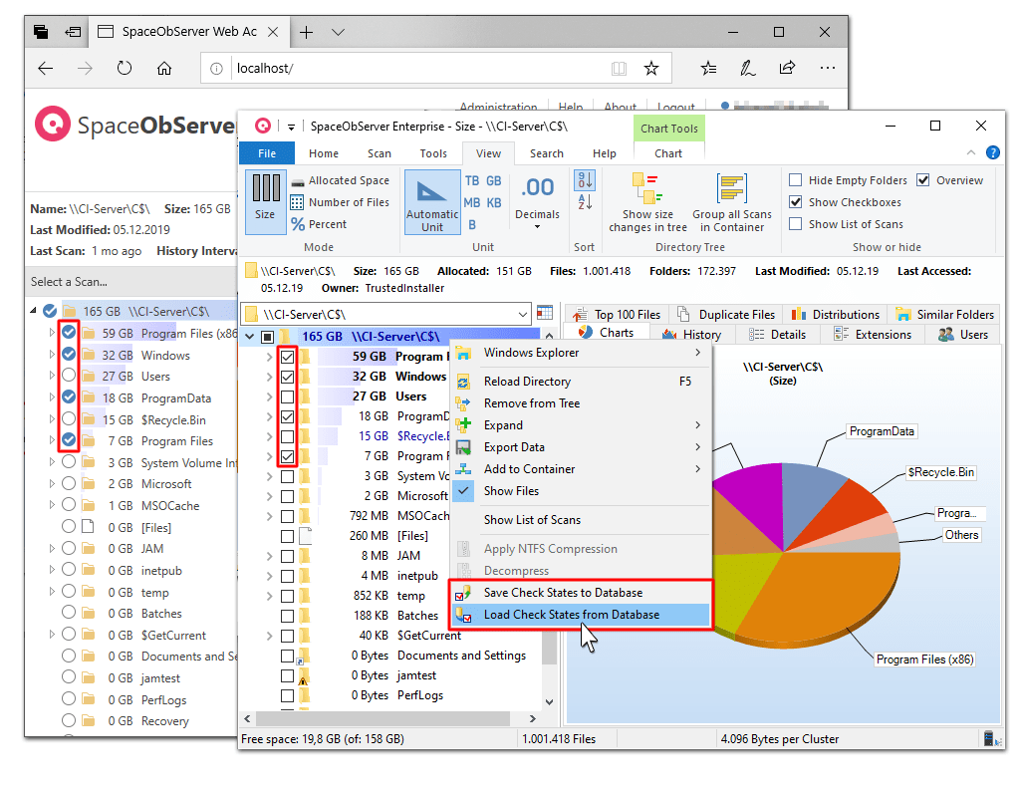Switch to the Duplicate Files tab
This screenshot has height=793, width=1020.
click(726, 315)
